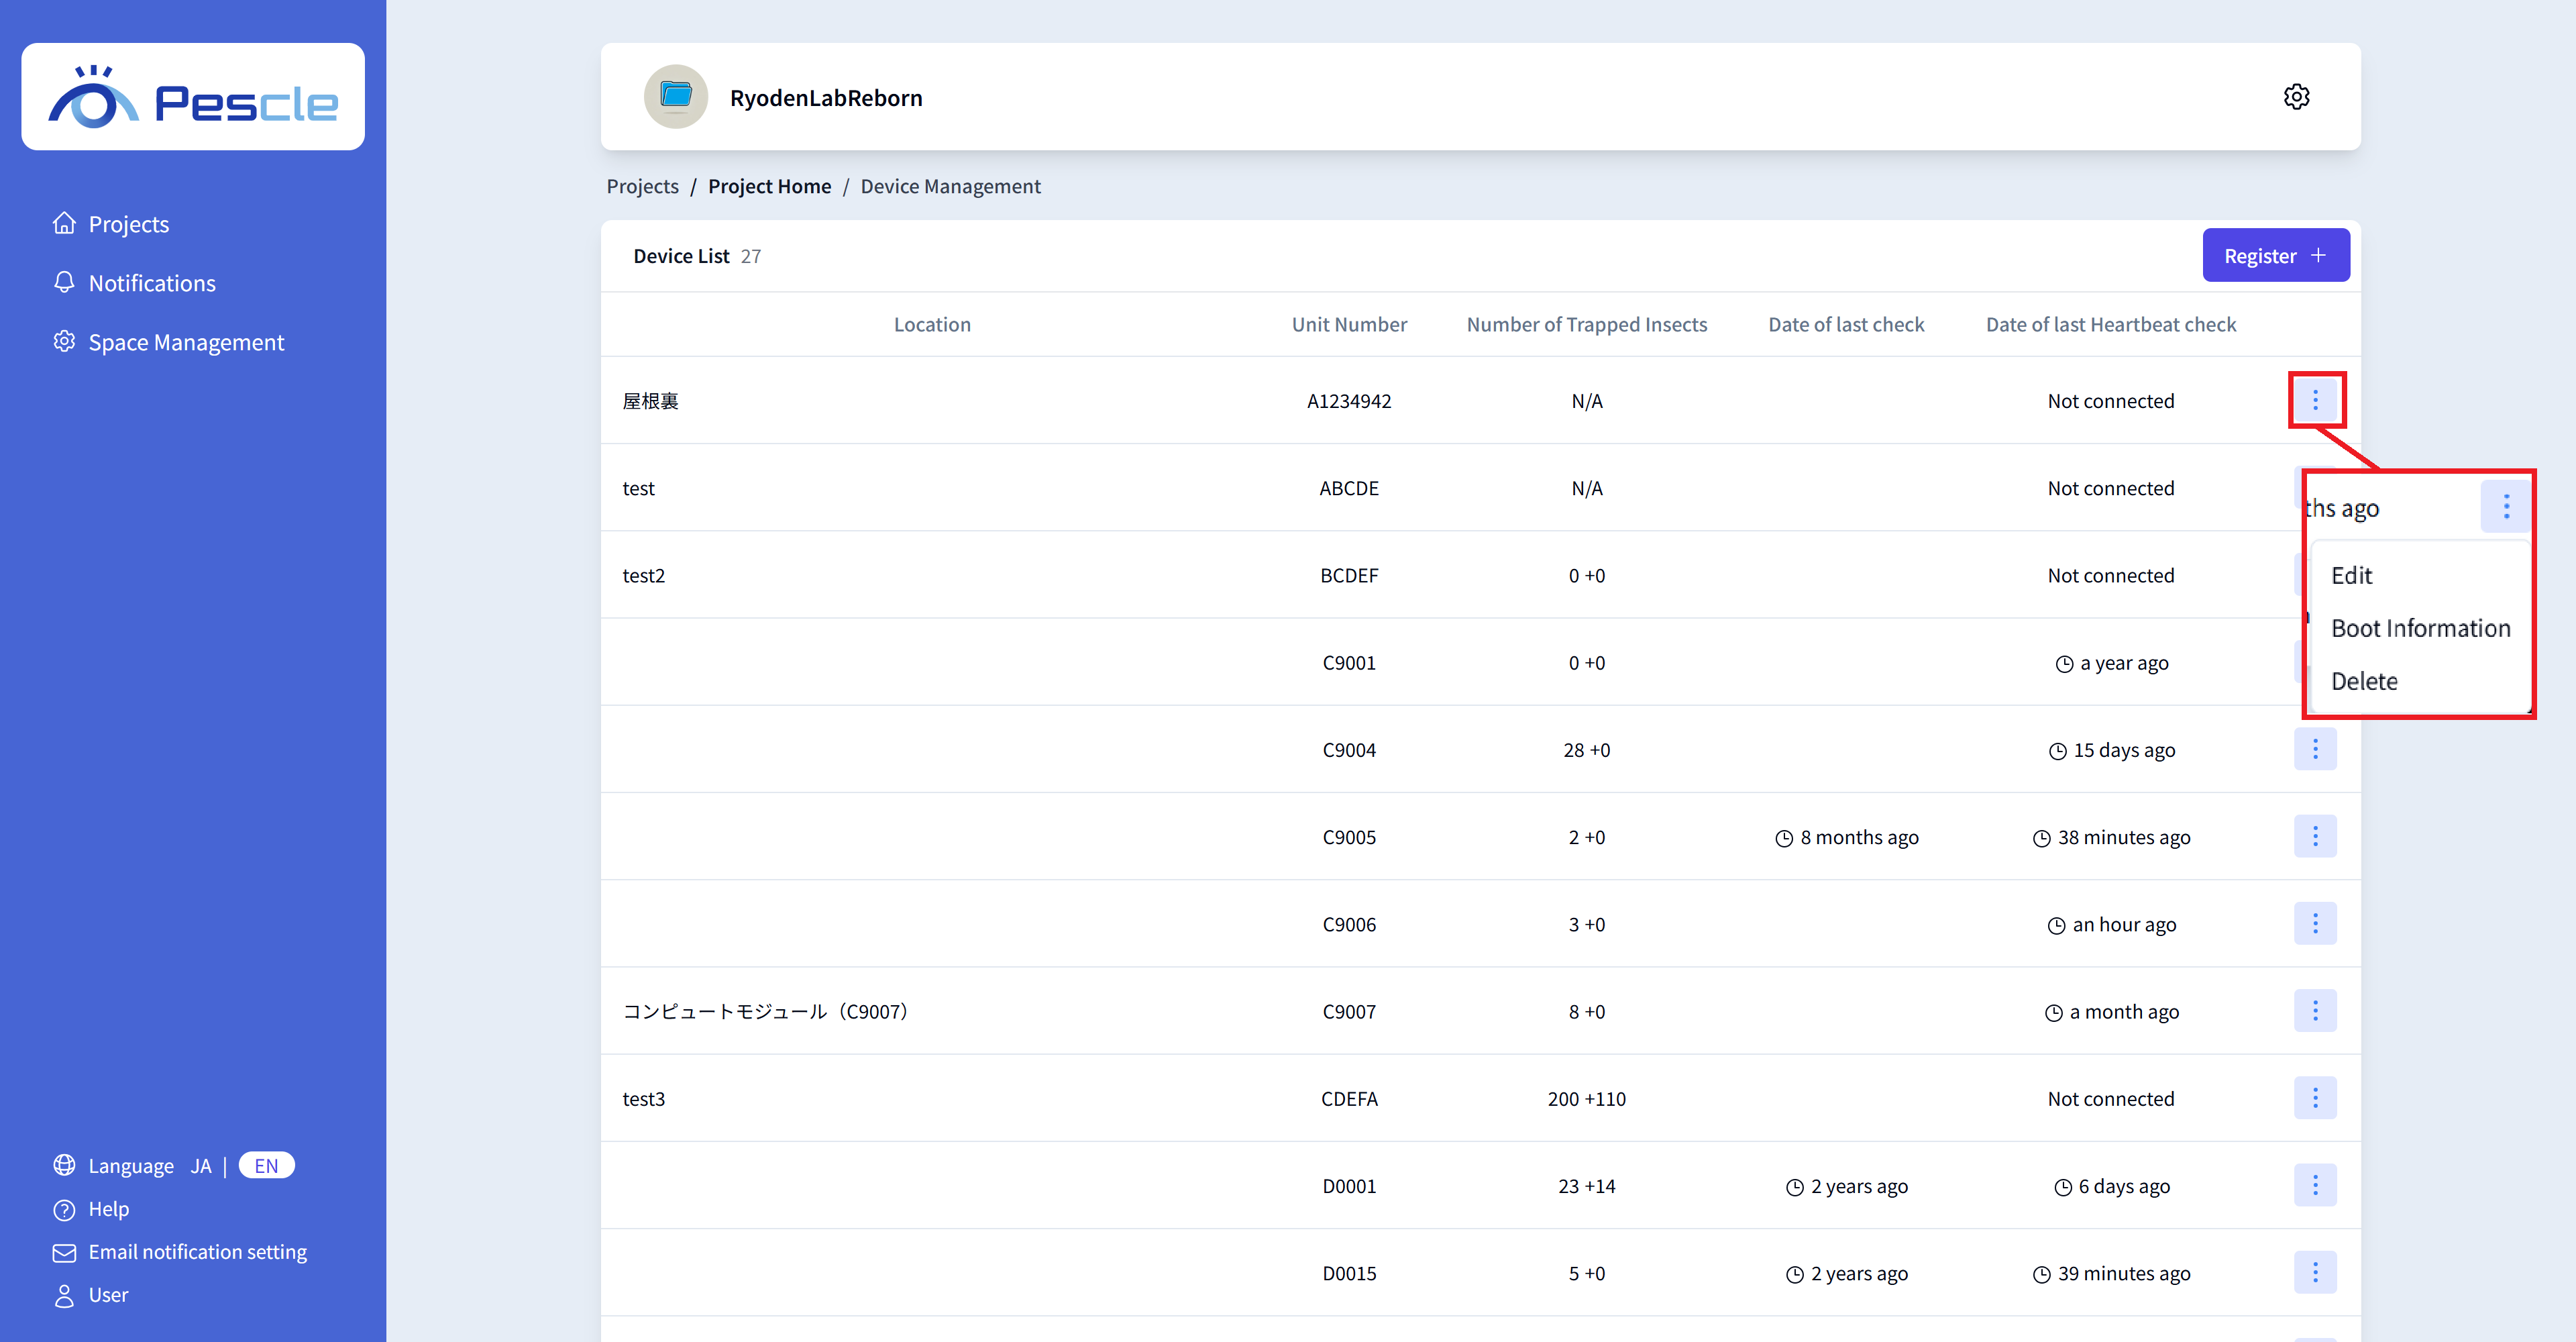Open the three-dot menu for D0015
Image resolution: width=2576 pixels, height=1342 pixels.
coord(2315,1272)
